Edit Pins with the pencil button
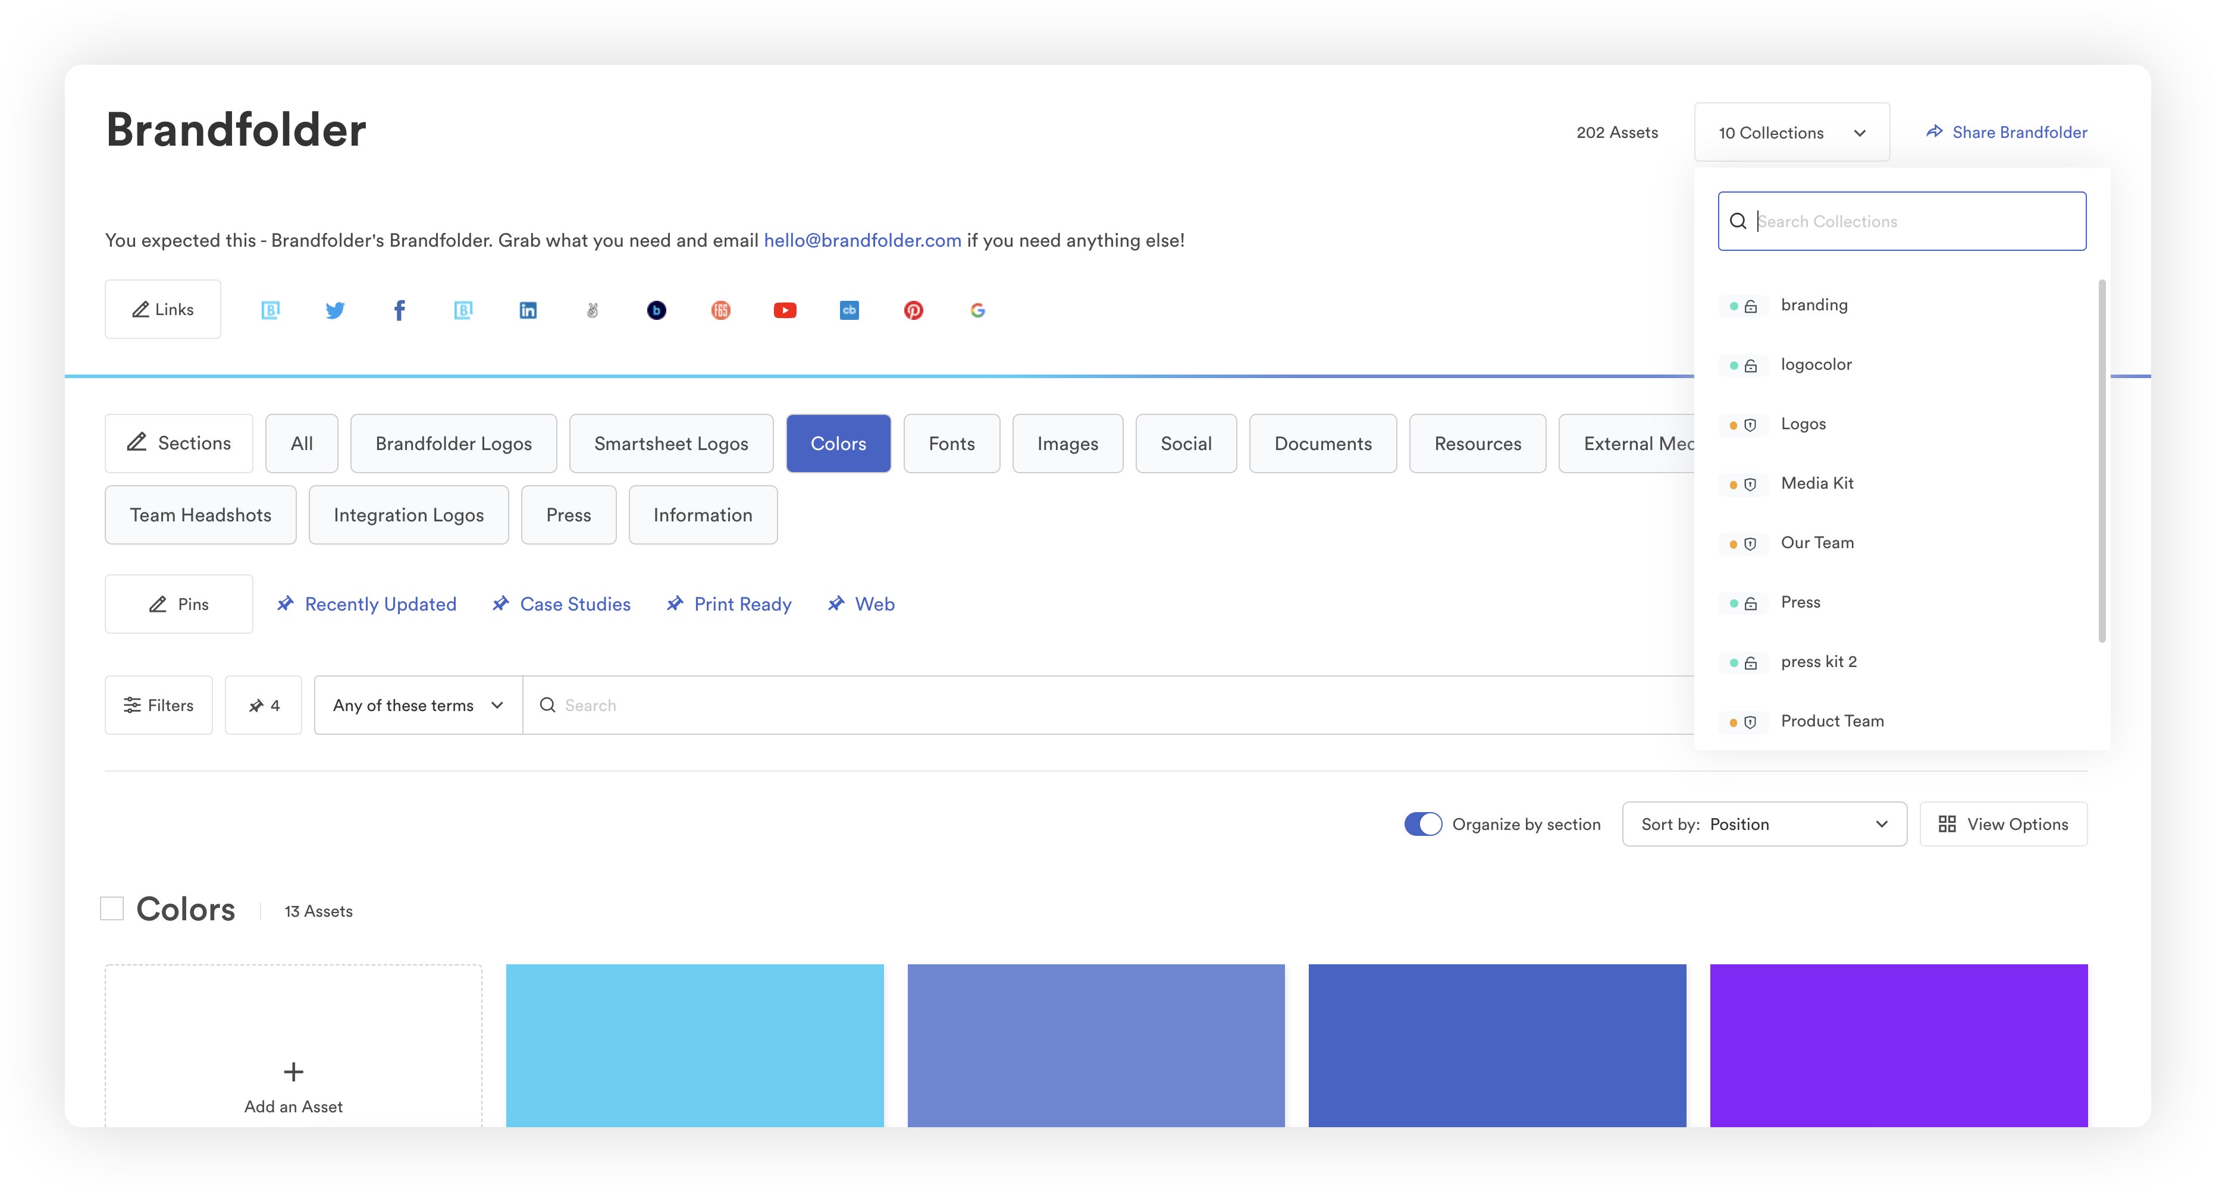 coord(179,603)
